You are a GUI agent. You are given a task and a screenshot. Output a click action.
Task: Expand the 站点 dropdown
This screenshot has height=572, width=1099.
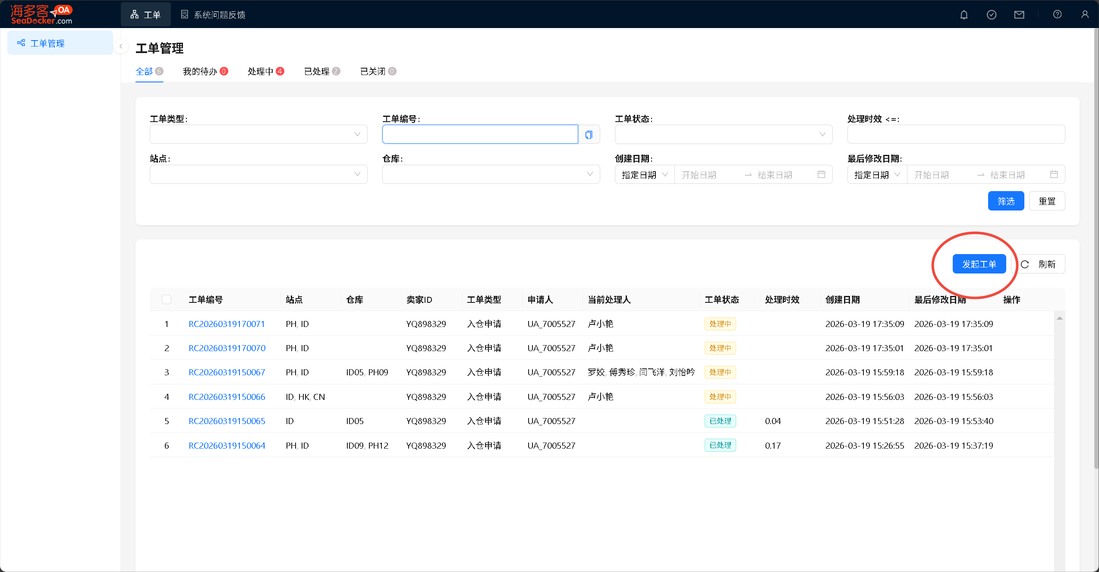click(258, 174)
